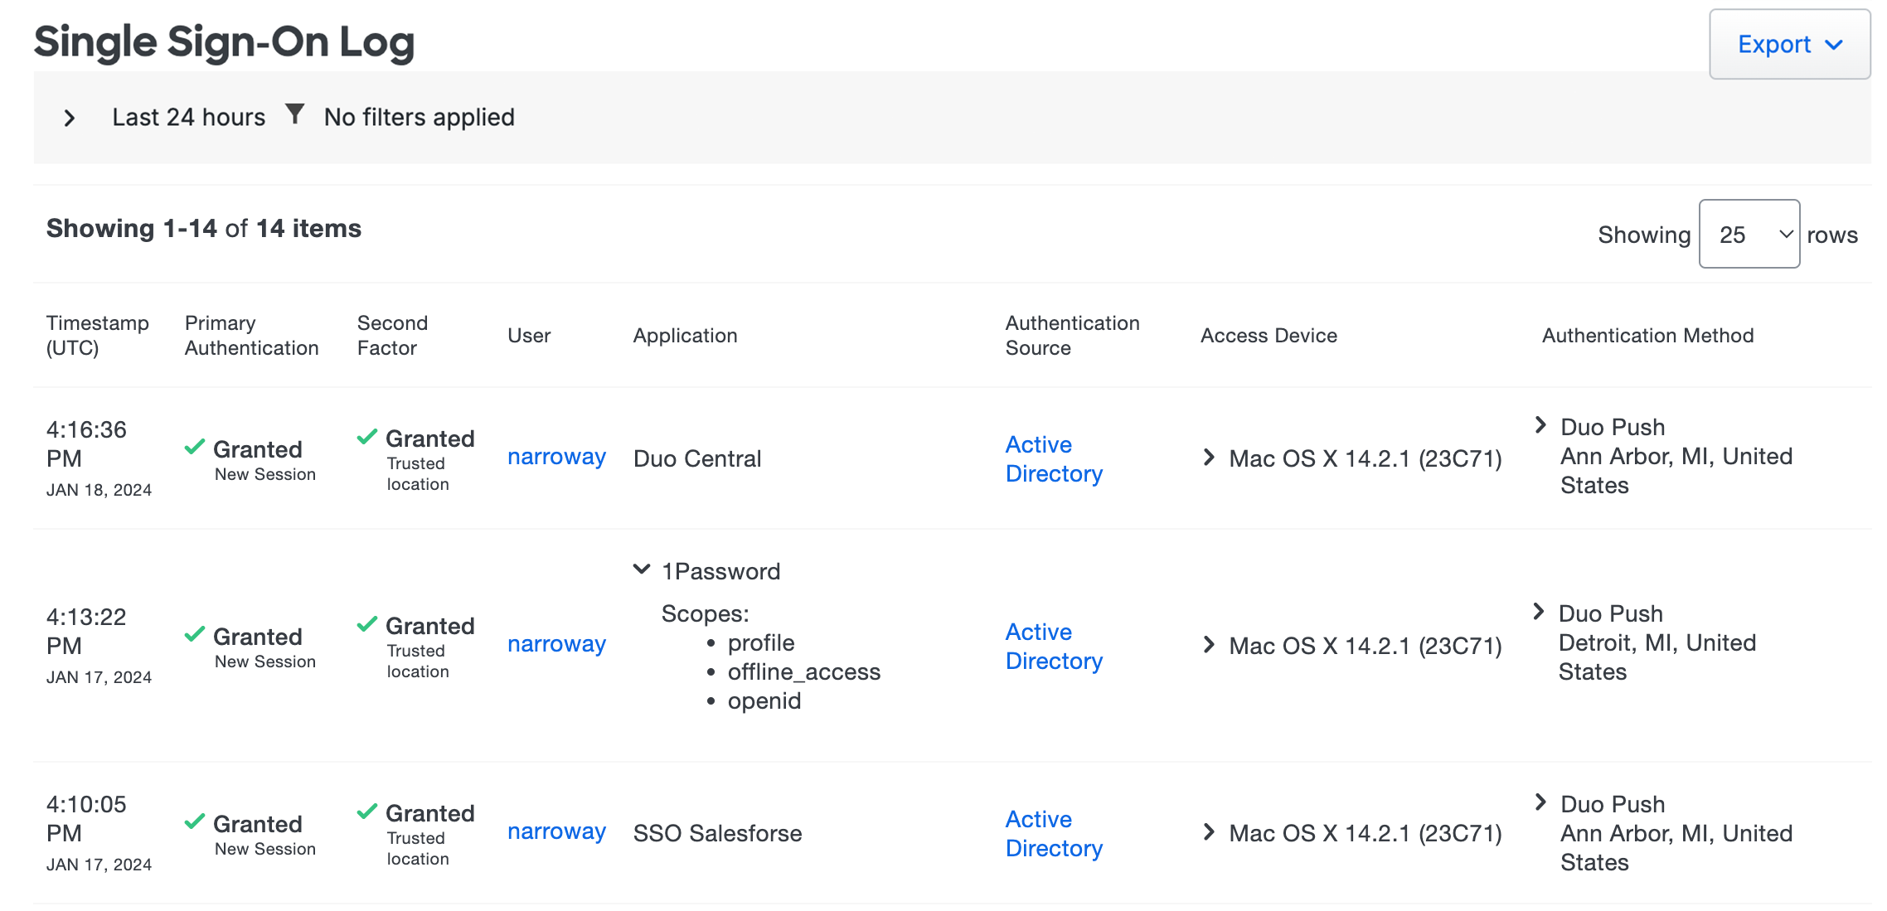Screen dimensions: 1887x911
Task: Click the profile scope item
Action: coord(760,642)
